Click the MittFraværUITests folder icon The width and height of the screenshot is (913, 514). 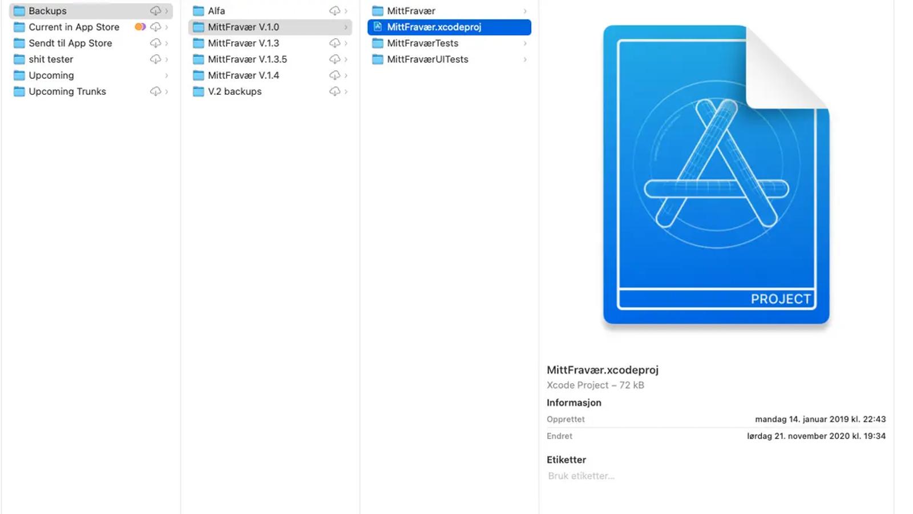click(x=378, y=59)
